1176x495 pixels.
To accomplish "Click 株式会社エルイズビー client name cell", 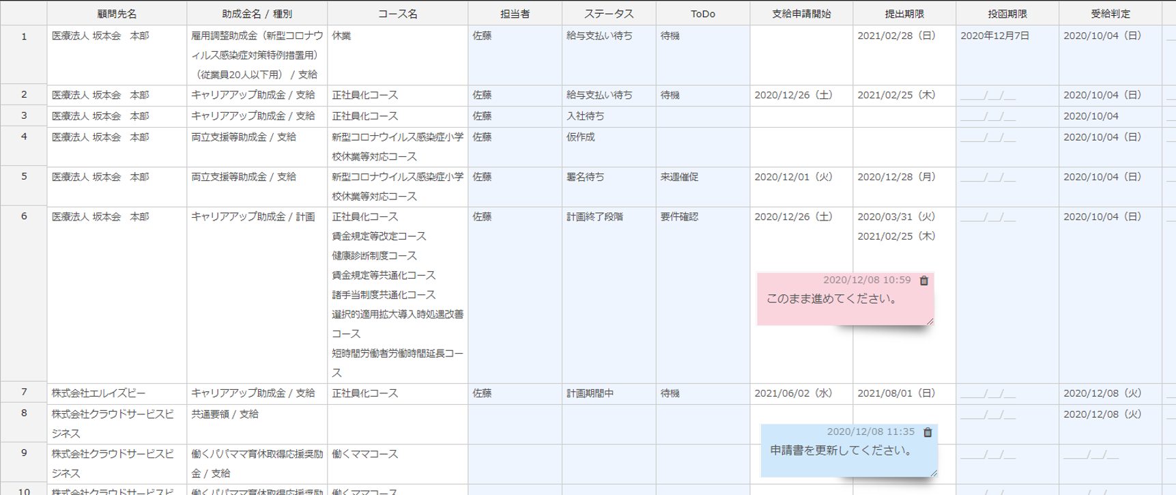I will tap(116, 394).
